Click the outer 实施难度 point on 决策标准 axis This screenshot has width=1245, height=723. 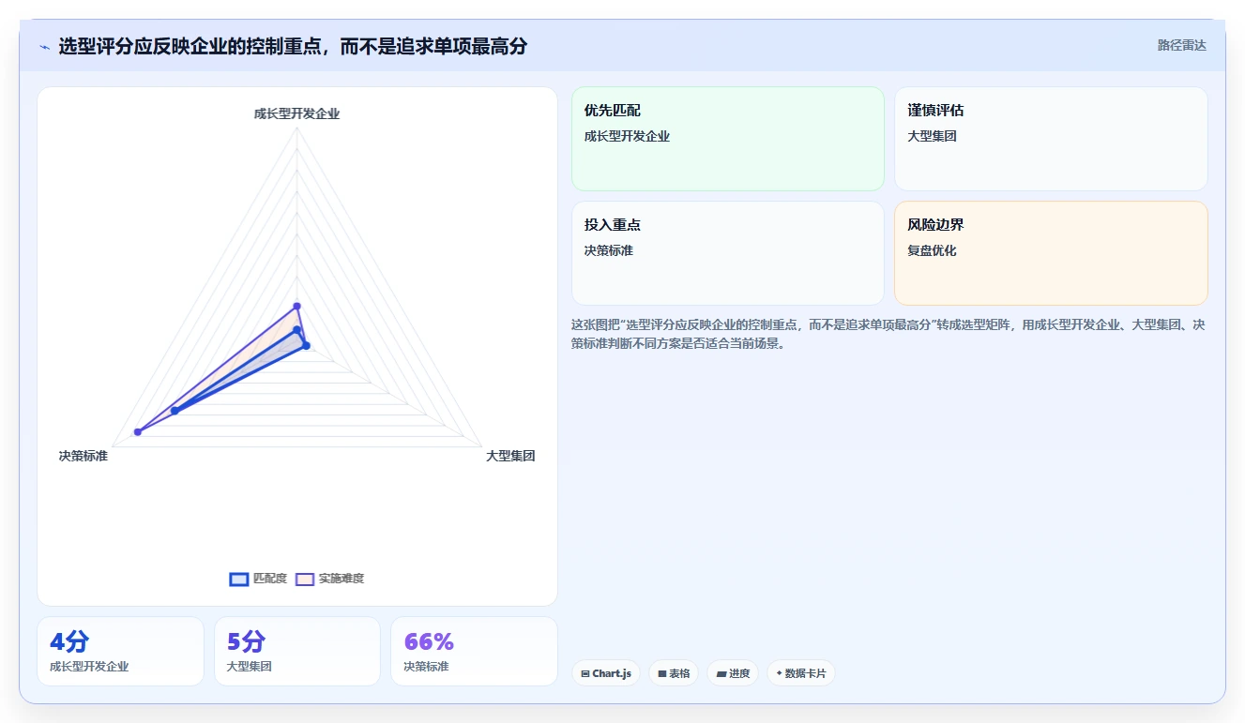click(x=138, y=431)
